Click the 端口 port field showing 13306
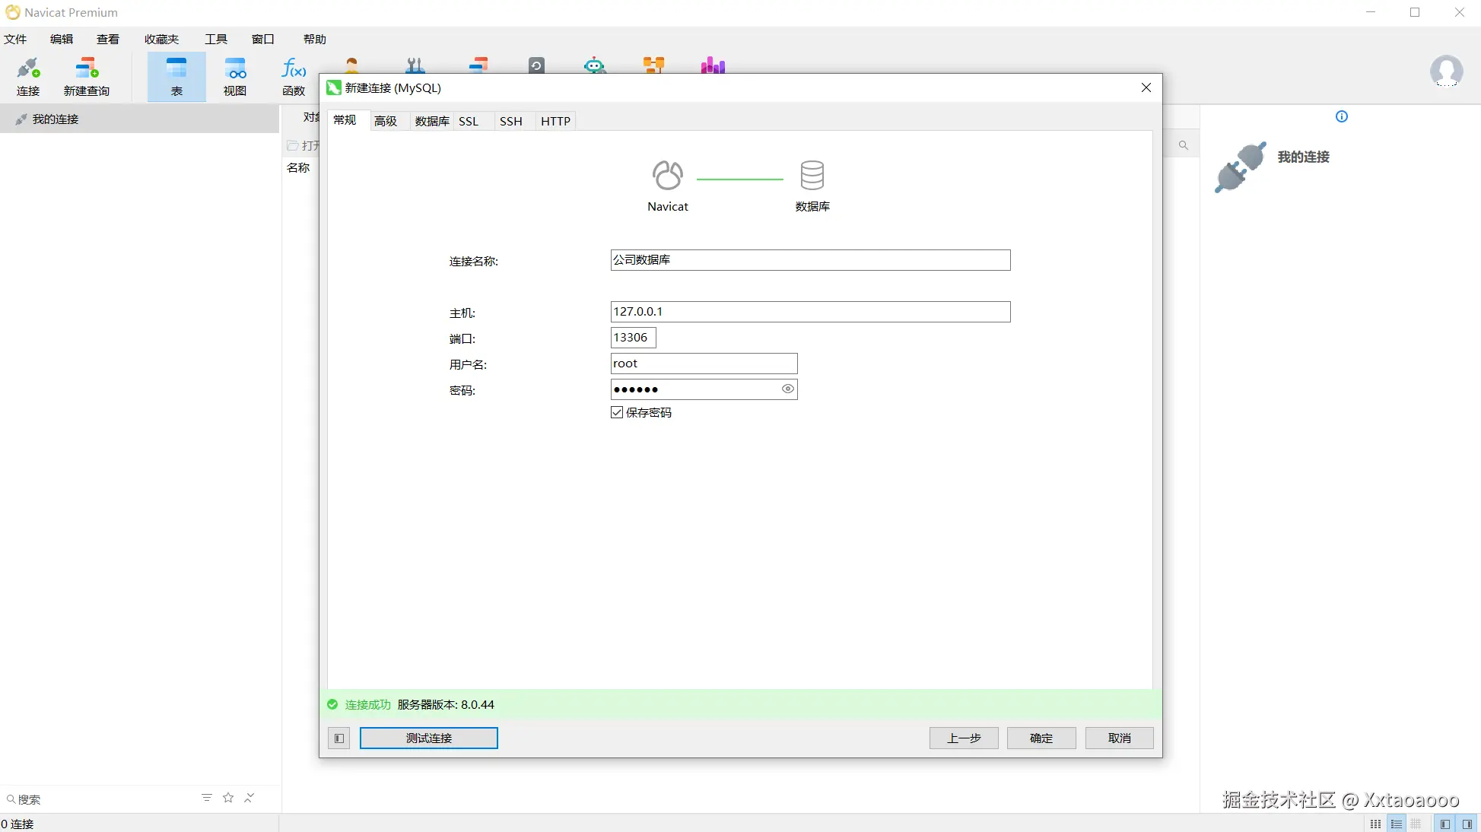 (x=633, y=338)
